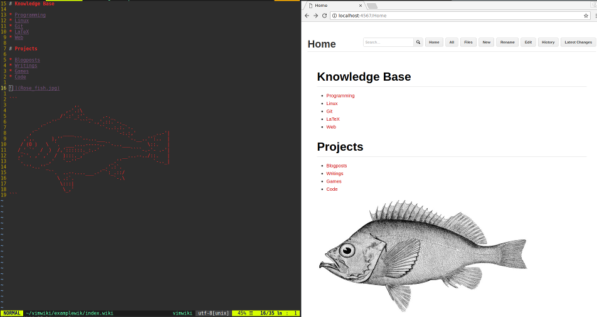Click the Programming link in Vim
597x317 pixels.
pos(30,15)
